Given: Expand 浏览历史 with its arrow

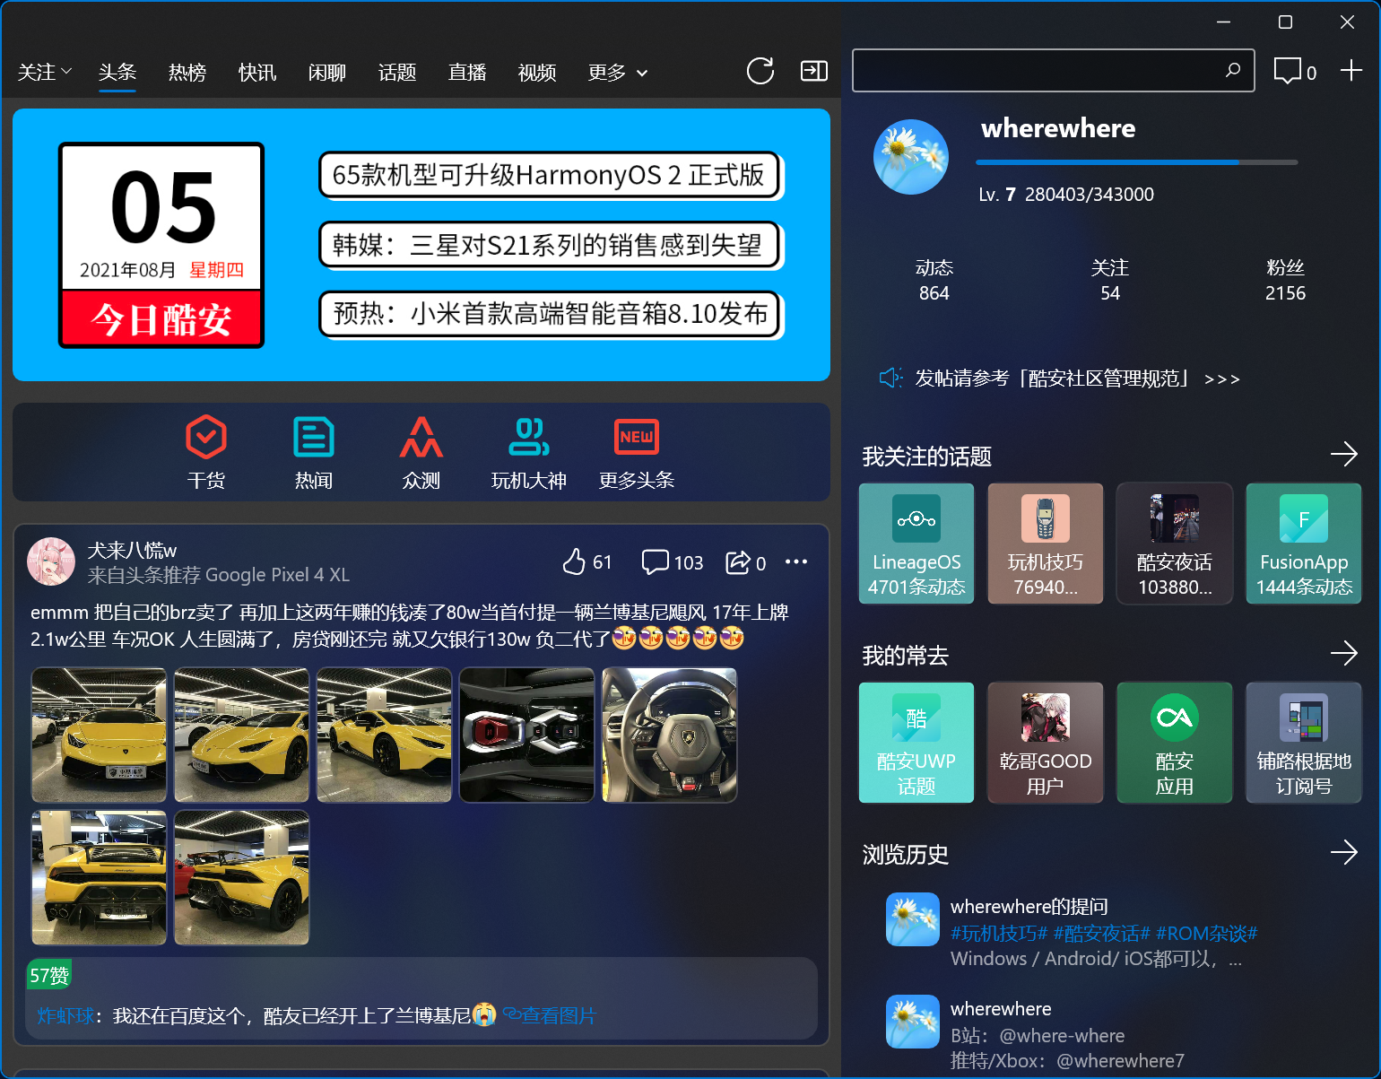Looking at the screenshot, I should point(1344,852).
